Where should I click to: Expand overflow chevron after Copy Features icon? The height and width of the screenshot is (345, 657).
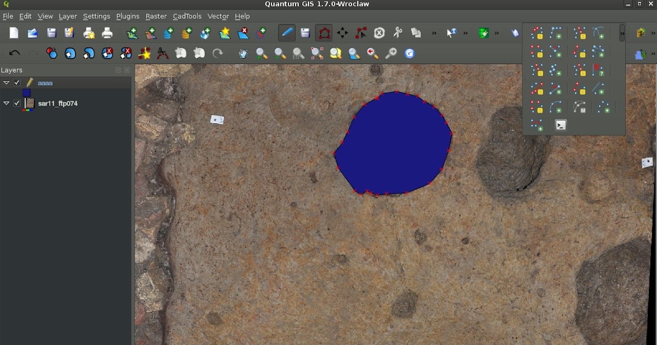(435, 33)
